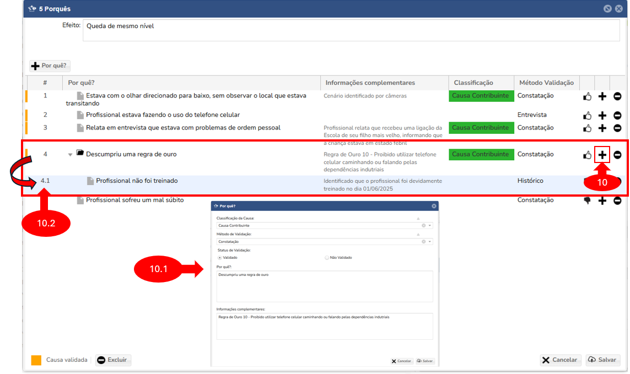Viewport: 630px width, 374px height.
Task: Select the 'Não Validado' radio button
Action: click(327, 257)
